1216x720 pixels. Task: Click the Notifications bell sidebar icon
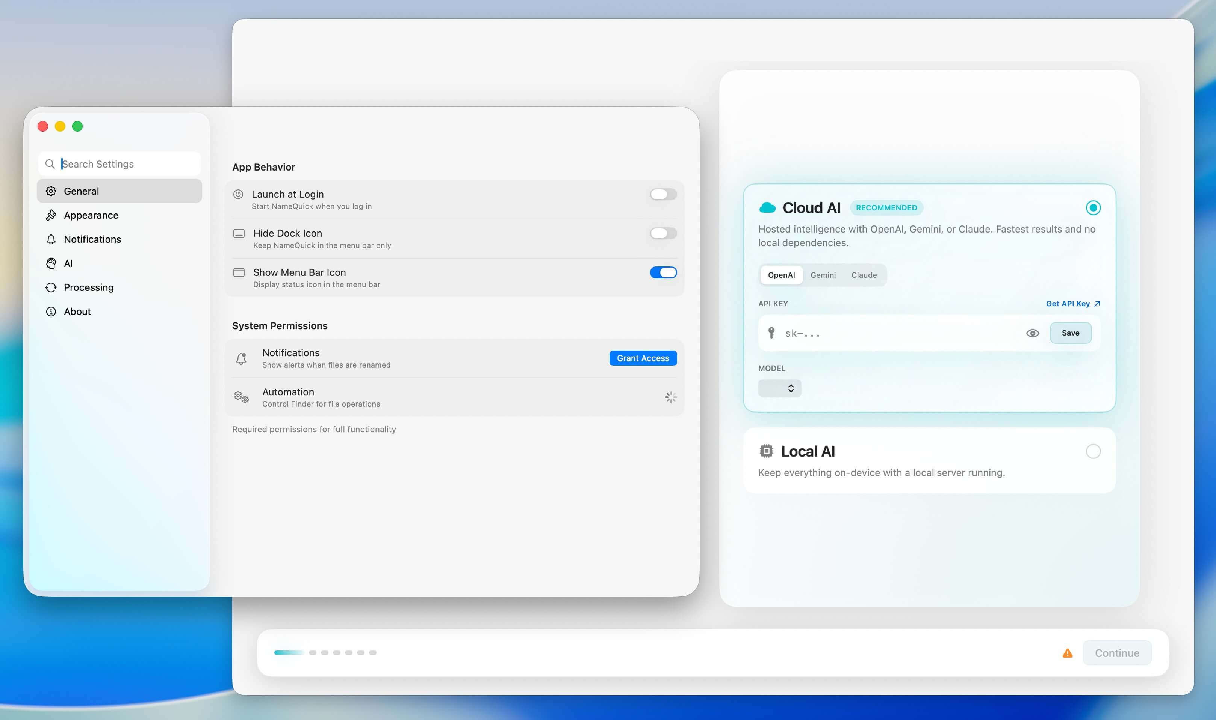click(x=51, y=239)
